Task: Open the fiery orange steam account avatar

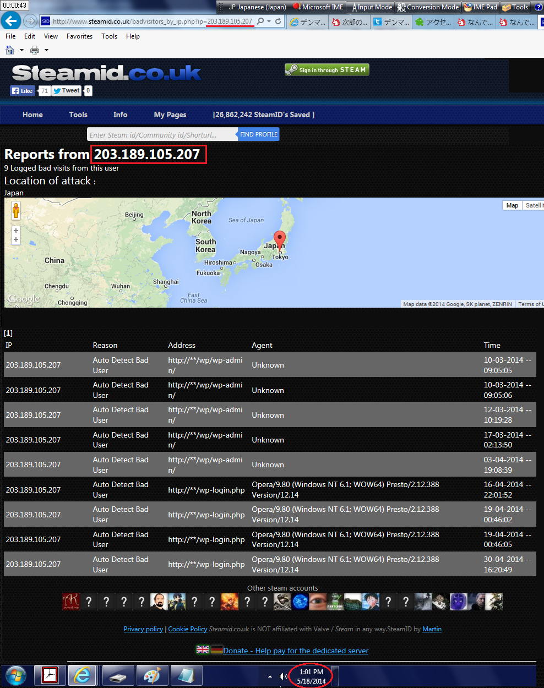Action: coord(230,602)
